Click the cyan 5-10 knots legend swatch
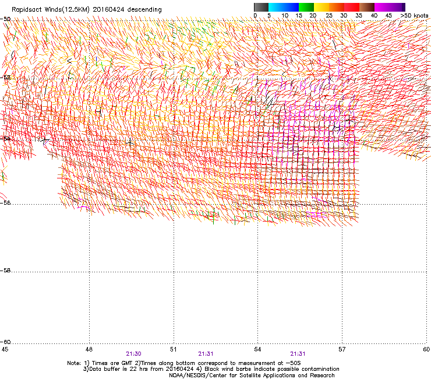Image resolution: width=431 pixels, height=379 pixels. (276, 7)
